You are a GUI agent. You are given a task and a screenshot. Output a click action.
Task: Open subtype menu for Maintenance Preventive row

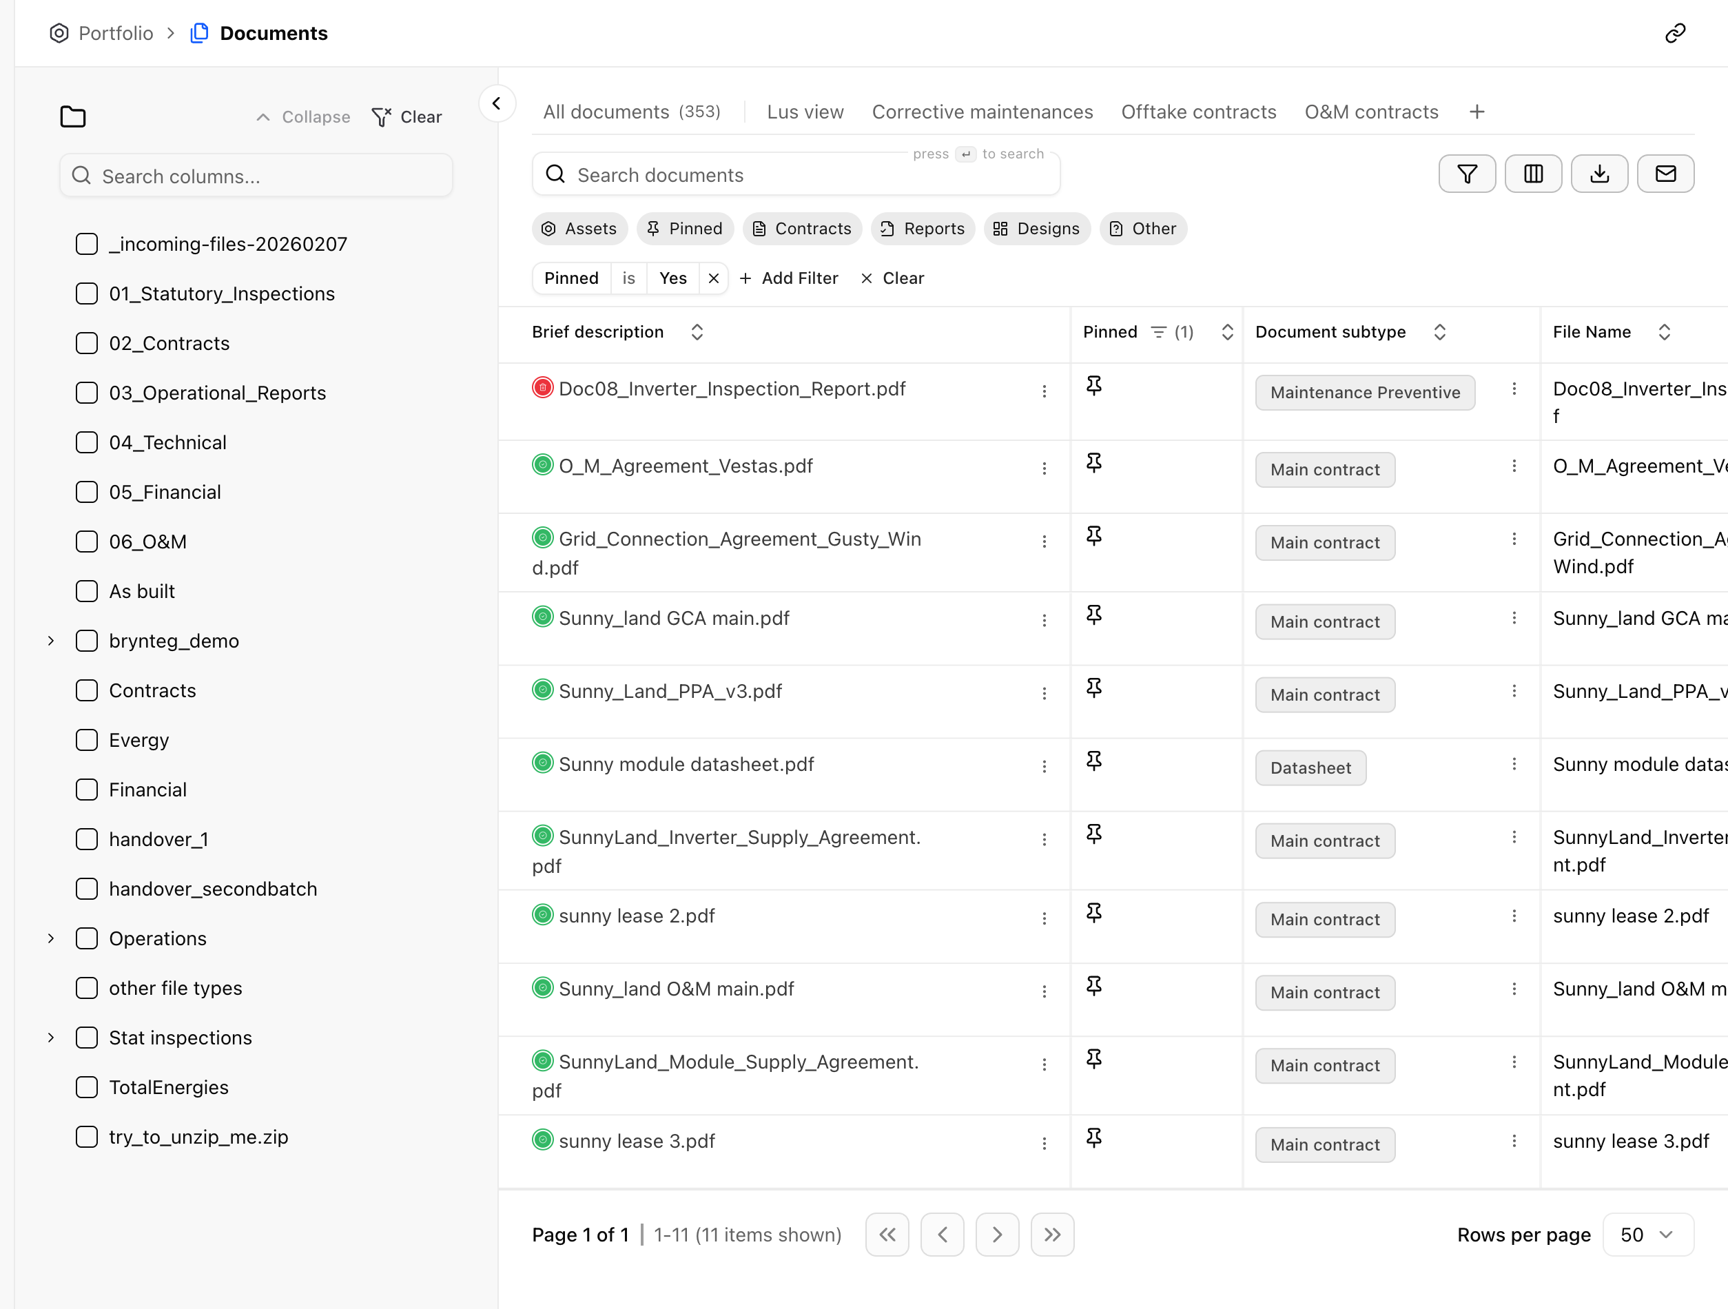(1514, 389)
